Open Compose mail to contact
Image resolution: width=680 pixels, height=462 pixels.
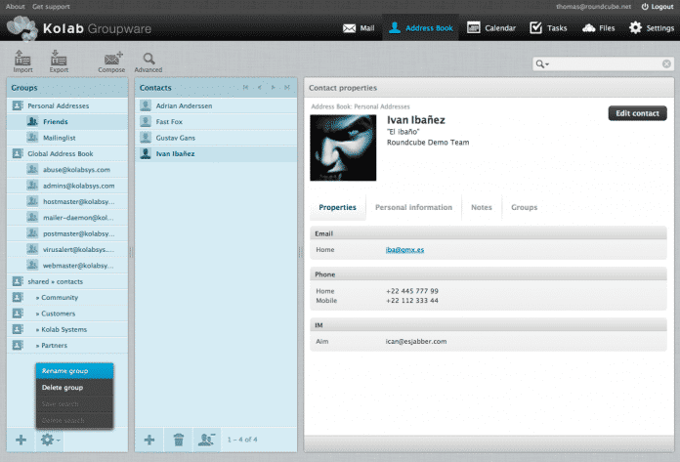112,61
